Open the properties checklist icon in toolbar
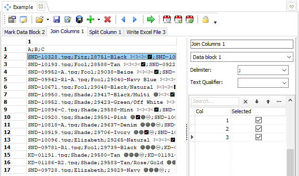Screen dimensions: 299x176 tap(12, 19)
